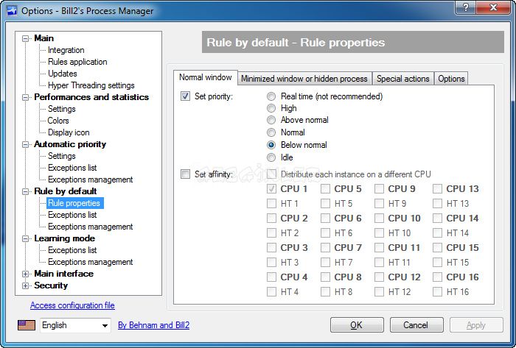
Task: Click the Process Manager title bar icon
Action: (13, 10)
